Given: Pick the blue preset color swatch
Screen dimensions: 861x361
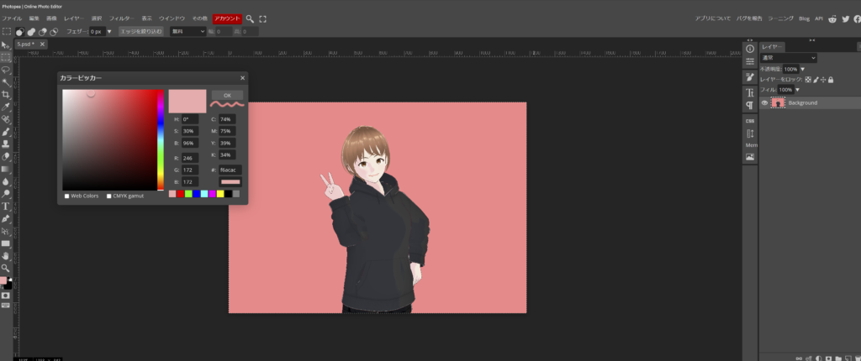Looking at the screenshot, I should pos(197,194).
